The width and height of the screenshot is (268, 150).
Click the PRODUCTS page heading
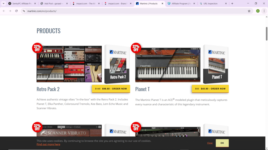point(48,31)
